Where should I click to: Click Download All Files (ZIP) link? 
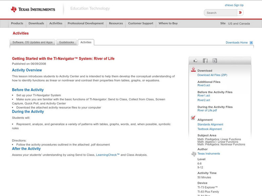[212, 75]
